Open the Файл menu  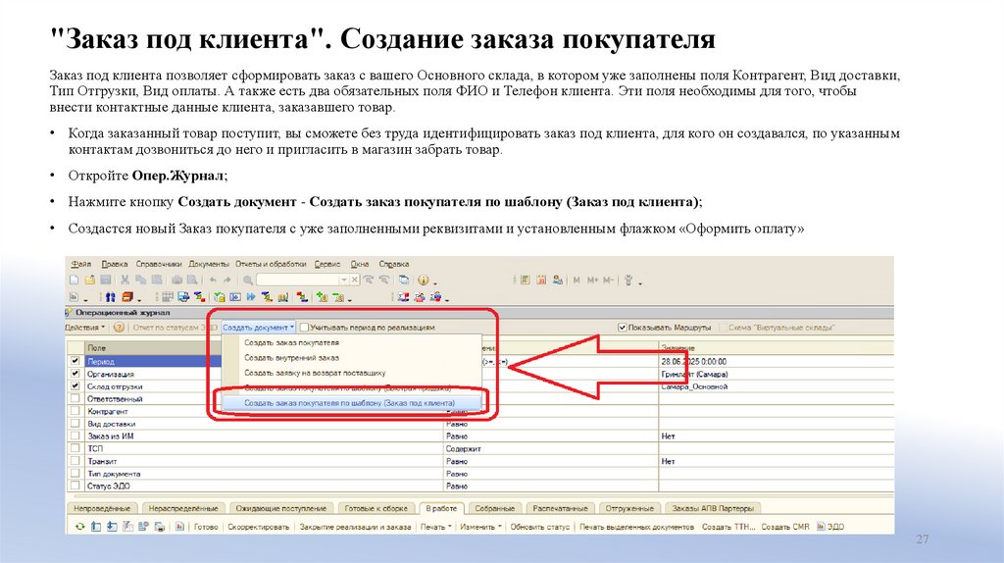click(x=80, y=264)
